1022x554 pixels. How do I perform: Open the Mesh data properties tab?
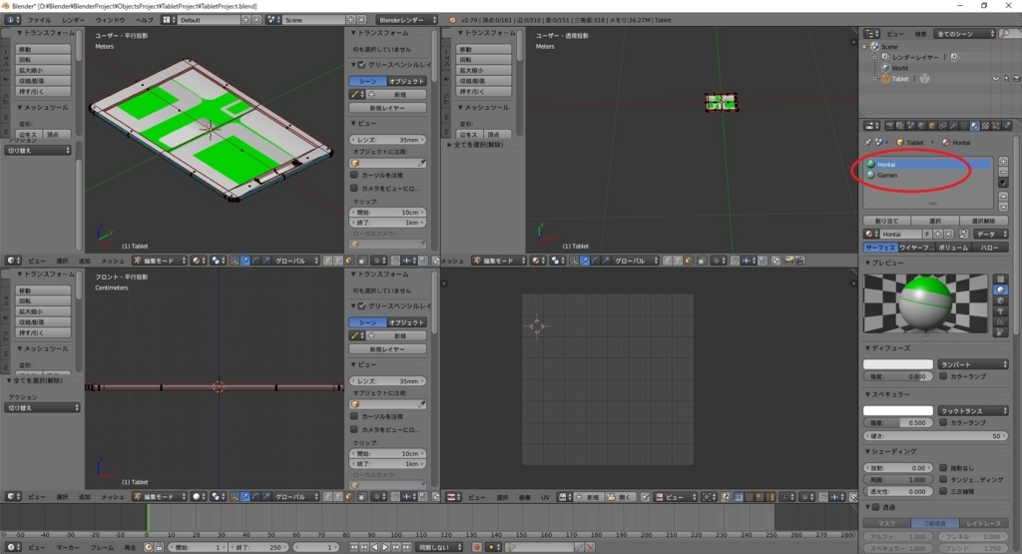964,125
